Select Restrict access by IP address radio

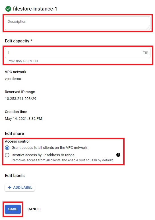pyautogui.click(x=7, y=155)
